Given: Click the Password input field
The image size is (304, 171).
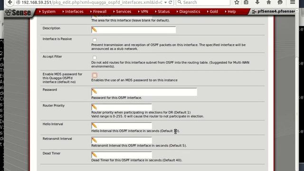Looking at the screenshot, I should coord(144,92).
